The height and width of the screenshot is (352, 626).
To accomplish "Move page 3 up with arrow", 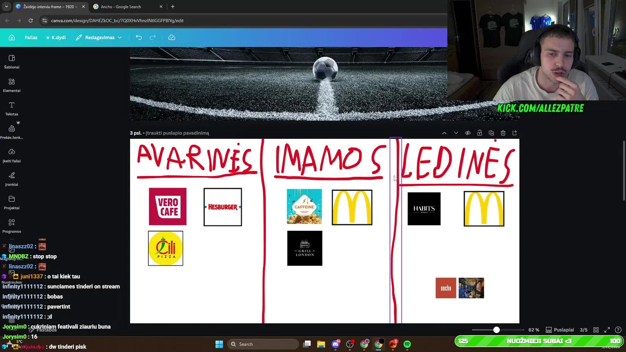I will (x=444, y=133).
